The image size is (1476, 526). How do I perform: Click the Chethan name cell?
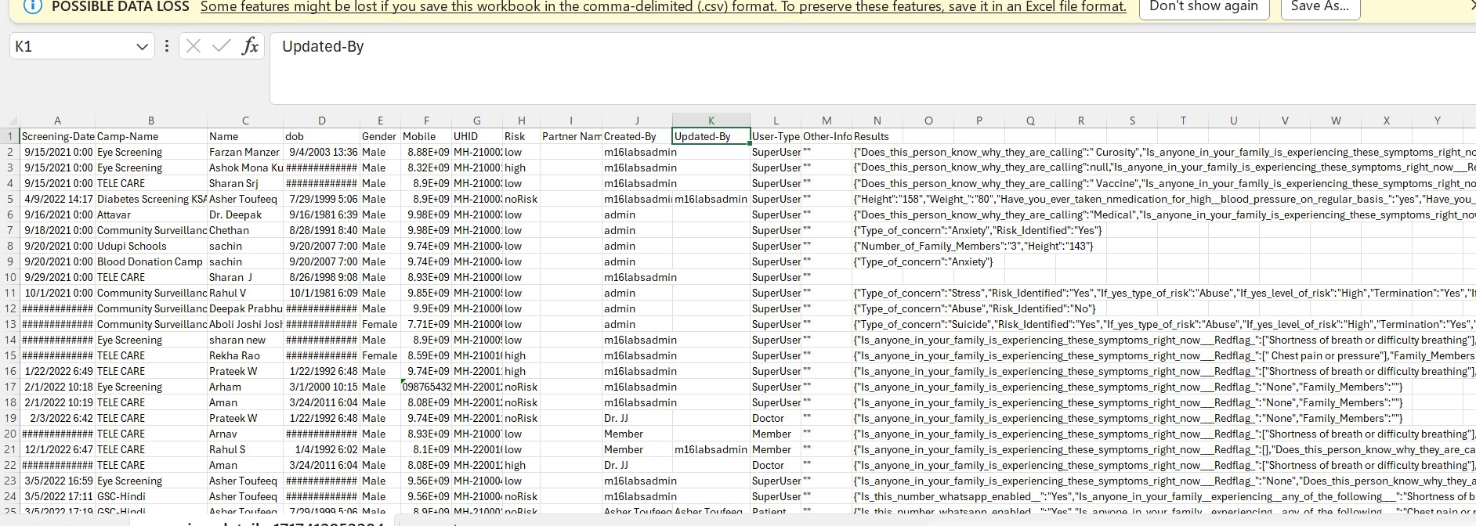pos(244,230)
